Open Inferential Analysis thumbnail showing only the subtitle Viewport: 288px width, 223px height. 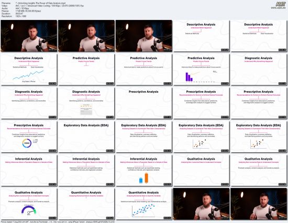point(29,170)
